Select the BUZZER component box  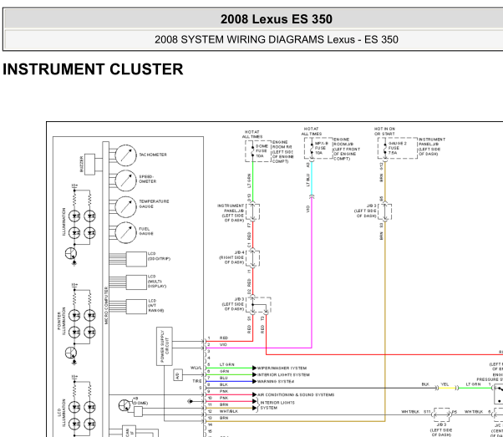(90, 165)
